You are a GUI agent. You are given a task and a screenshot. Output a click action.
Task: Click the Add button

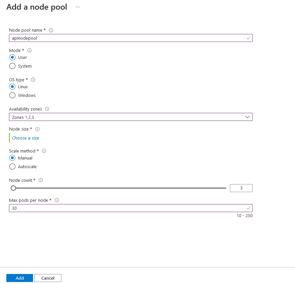(20, 278)
